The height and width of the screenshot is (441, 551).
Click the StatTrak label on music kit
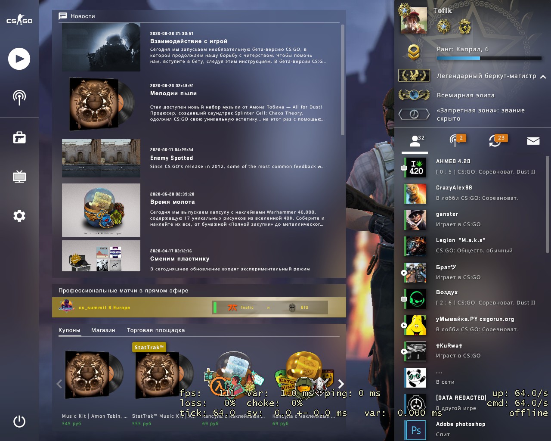(x=149, y=347)
